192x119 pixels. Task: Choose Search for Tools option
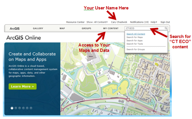[135, 44]
